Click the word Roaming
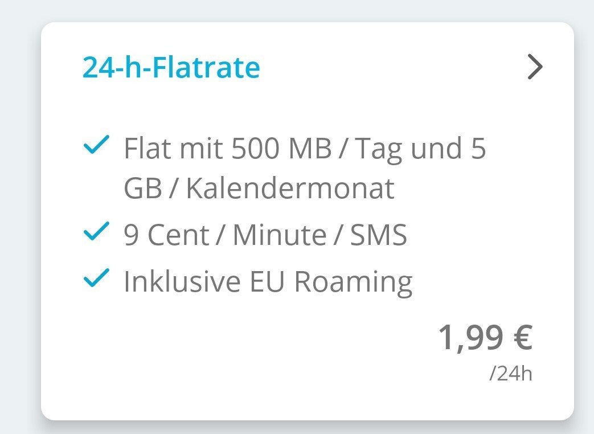Screen dimensions: 594x434 tap(354, 281)
